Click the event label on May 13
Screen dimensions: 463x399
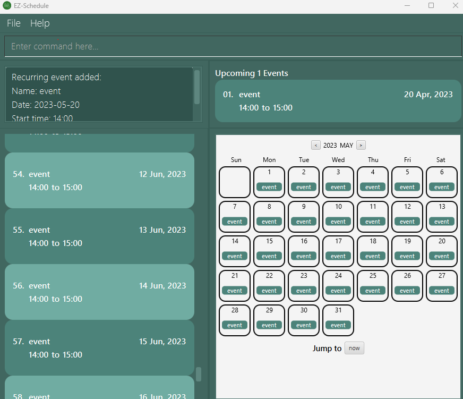[x=442, y=222]
